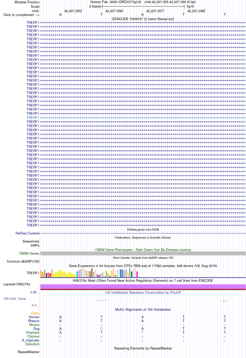Select the light-blue highlighted TRERF1 transcript label
This screenshot has height=358, width=246.
[x=33, y=118]
